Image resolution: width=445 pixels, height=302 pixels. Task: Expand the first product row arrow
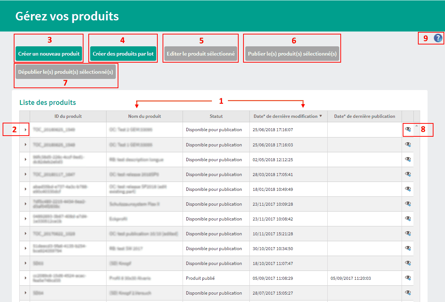pyautogui.click(x=25, y=130)
